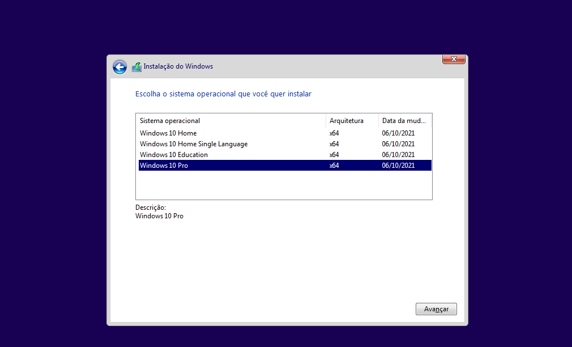Close the Instalação do Windows dialog
Image resolution: width=572 pixels, height=347 pixels.
[x=454, y=59]
